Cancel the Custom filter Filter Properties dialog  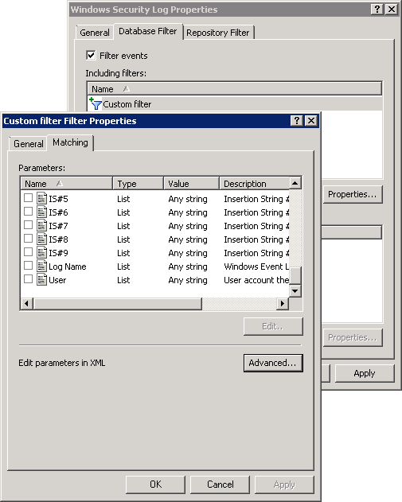point(220,484)
